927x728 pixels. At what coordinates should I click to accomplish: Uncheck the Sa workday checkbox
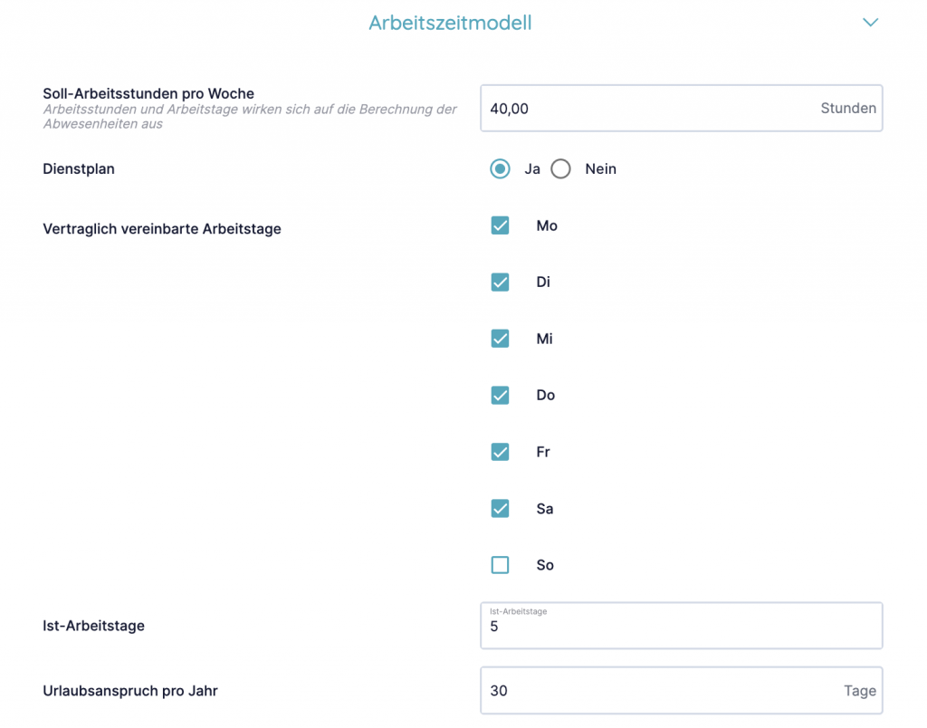pyautogui.click(x=500, y=509)
